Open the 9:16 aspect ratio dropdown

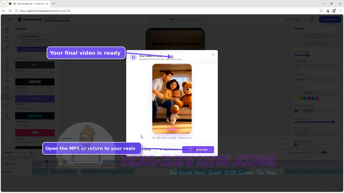tap(184, 19)
